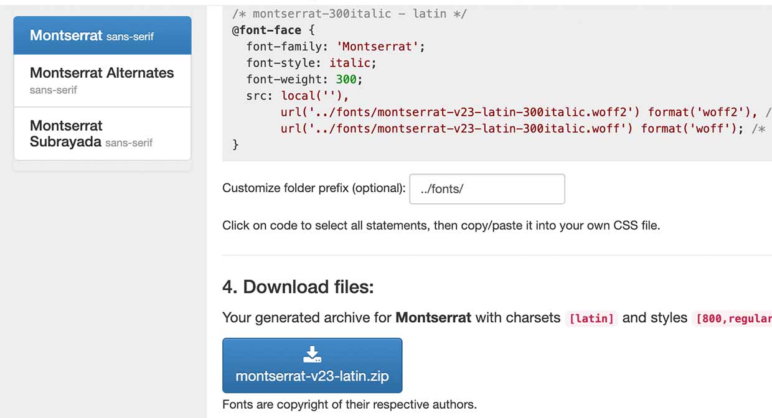
Task: Click the 'font-style: italic;' code line
Action: (x=311, y=63)
